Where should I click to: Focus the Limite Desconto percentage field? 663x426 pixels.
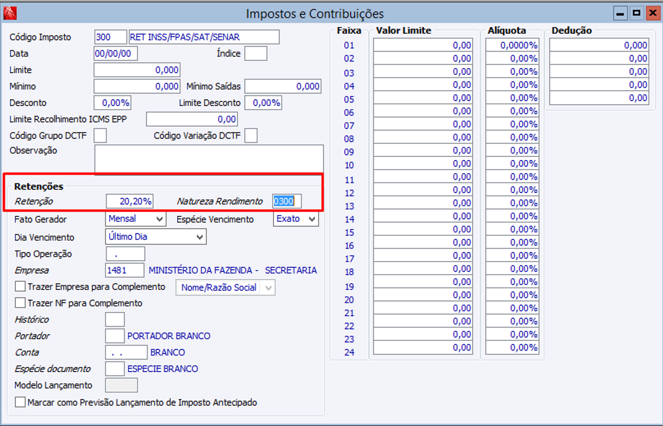pyautogui.click(x=263, y=103)
